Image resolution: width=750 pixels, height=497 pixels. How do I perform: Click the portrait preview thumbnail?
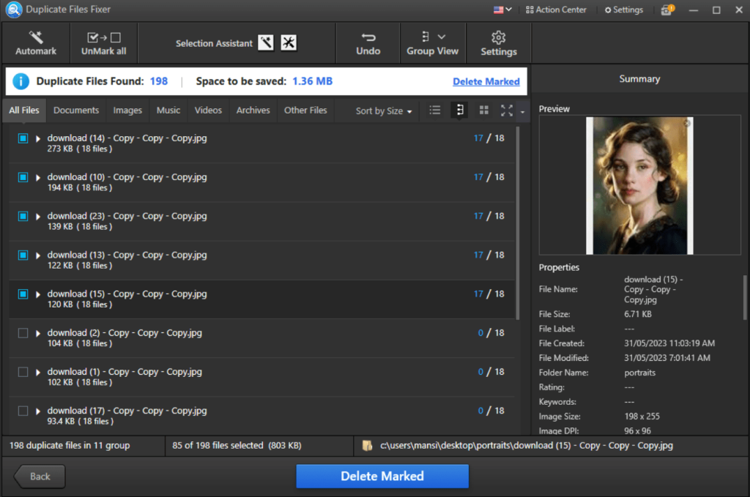pyautogui.click(x=639, y=185)
